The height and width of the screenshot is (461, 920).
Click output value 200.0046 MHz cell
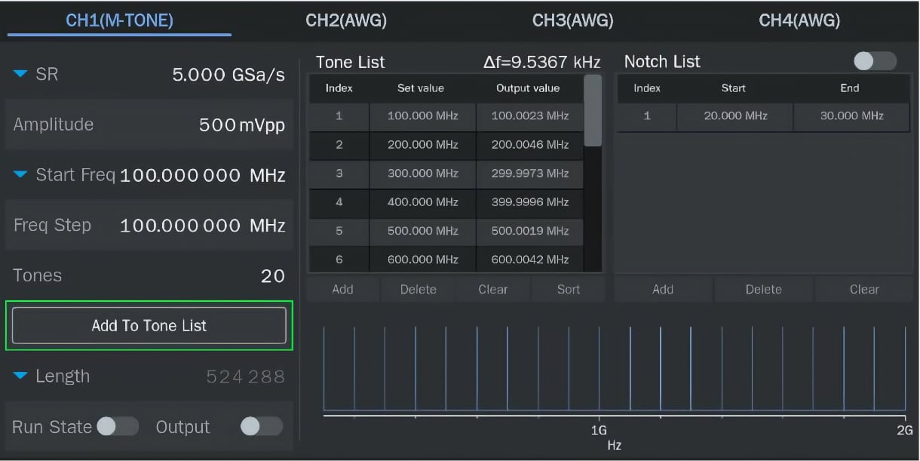[530, 144]
